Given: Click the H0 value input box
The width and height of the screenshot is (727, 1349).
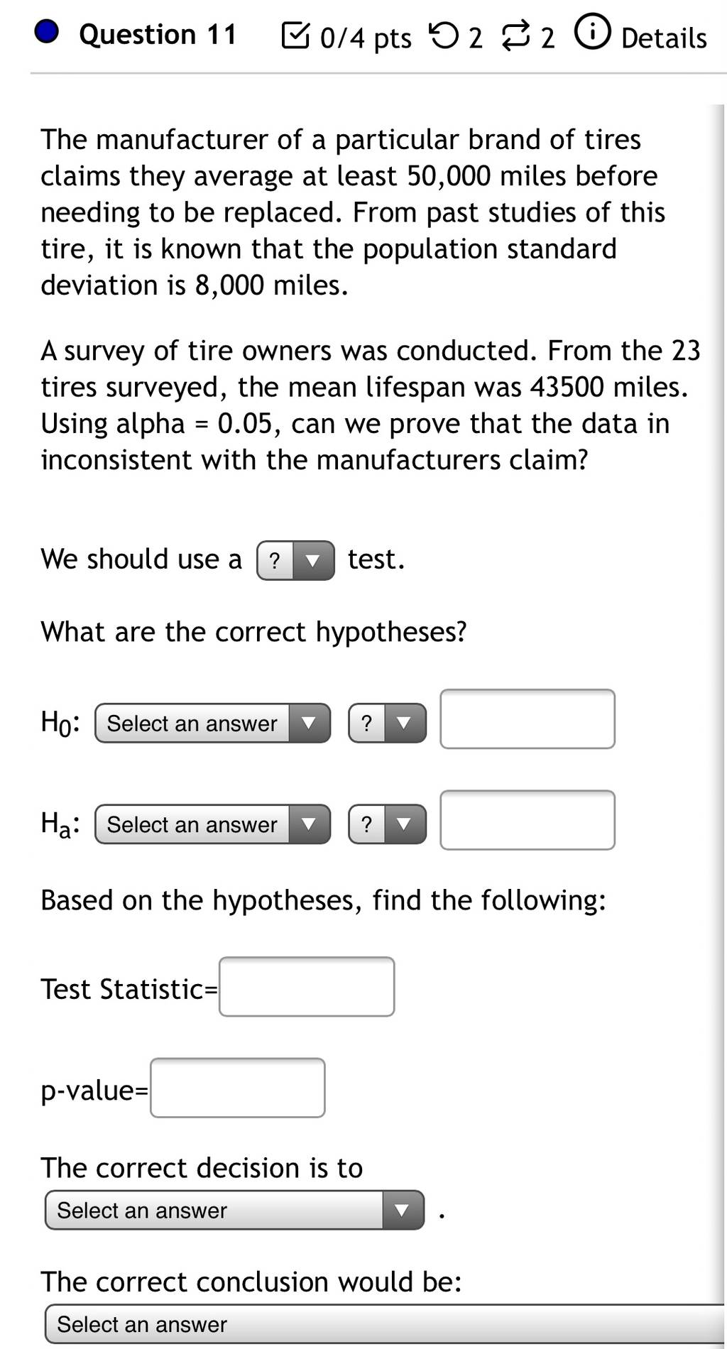Looking at the screenshot, I should click(x=528, y=719).
